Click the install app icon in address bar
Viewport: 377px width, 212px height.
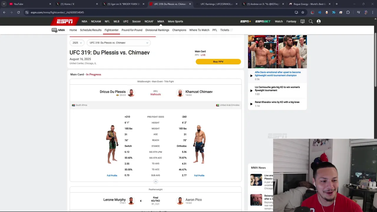pos(296,12)
